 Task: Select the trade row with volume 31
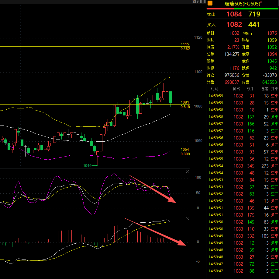(x=243, y=96)
